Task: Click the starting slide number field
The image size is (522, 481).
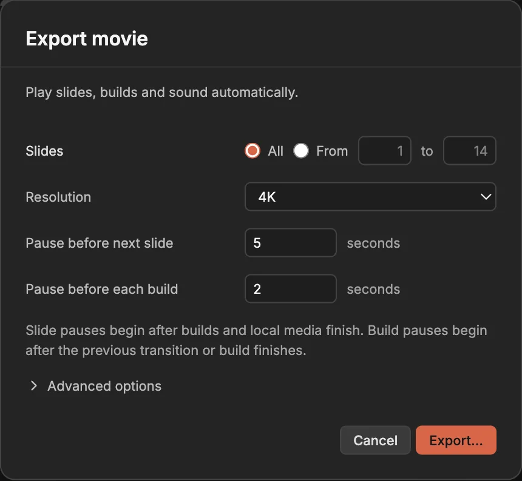Action: point(384,151)
